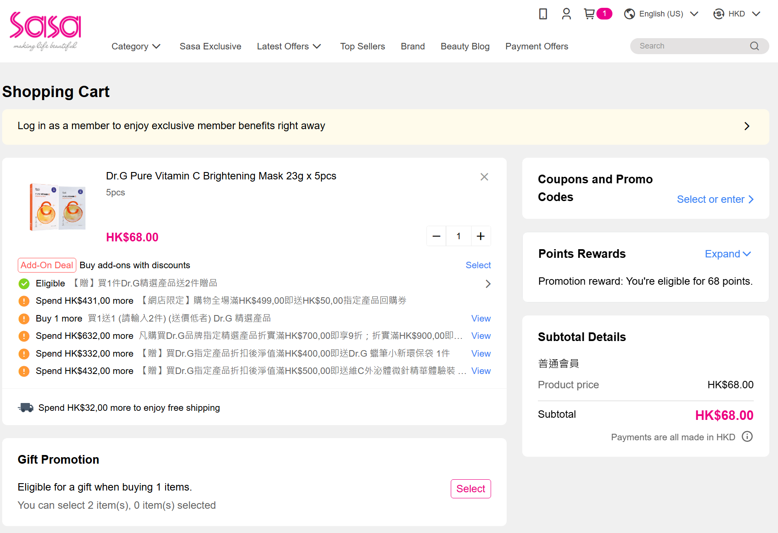Image resolution: width=778 pixels, height=533 pixels.
Task: Click warning icon beside Spend HK$431,00 more
Action: 24,301
